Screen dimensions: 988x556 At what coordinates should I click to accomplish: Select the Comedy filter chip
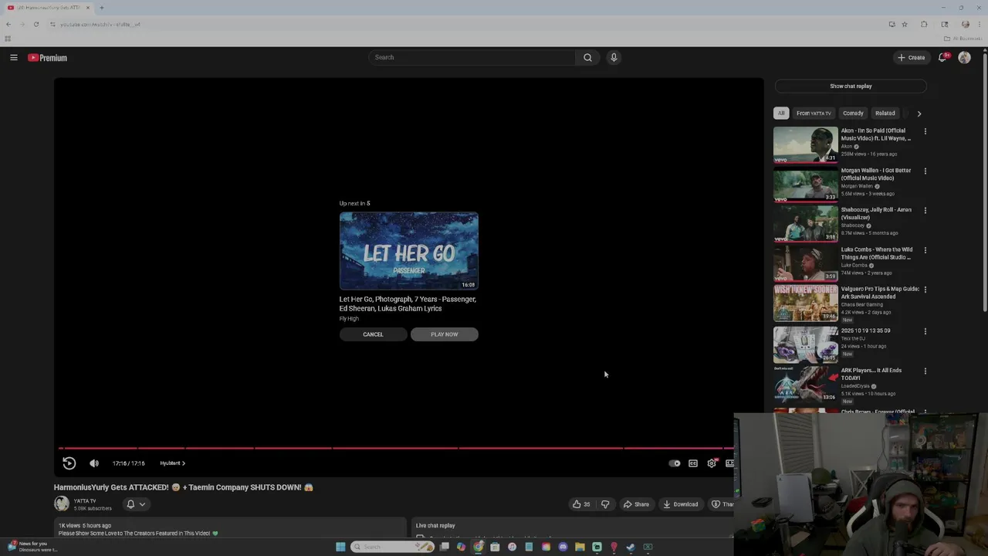point(853,114)
